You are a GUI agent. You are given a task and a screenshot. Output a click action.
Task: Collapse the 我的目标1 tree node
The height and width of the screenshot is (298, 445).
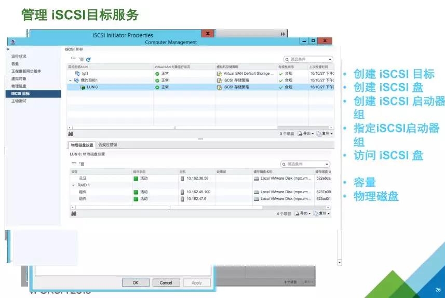pyautogui.click(x=70, y=80)
